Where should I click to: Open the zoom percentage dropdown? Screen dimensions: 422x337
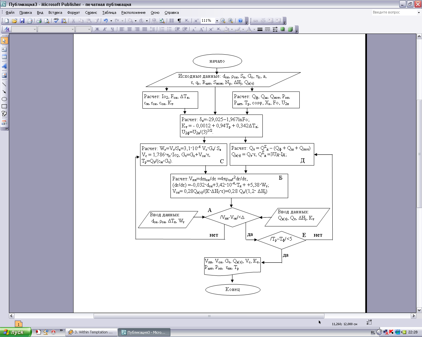tap(217, 21)
